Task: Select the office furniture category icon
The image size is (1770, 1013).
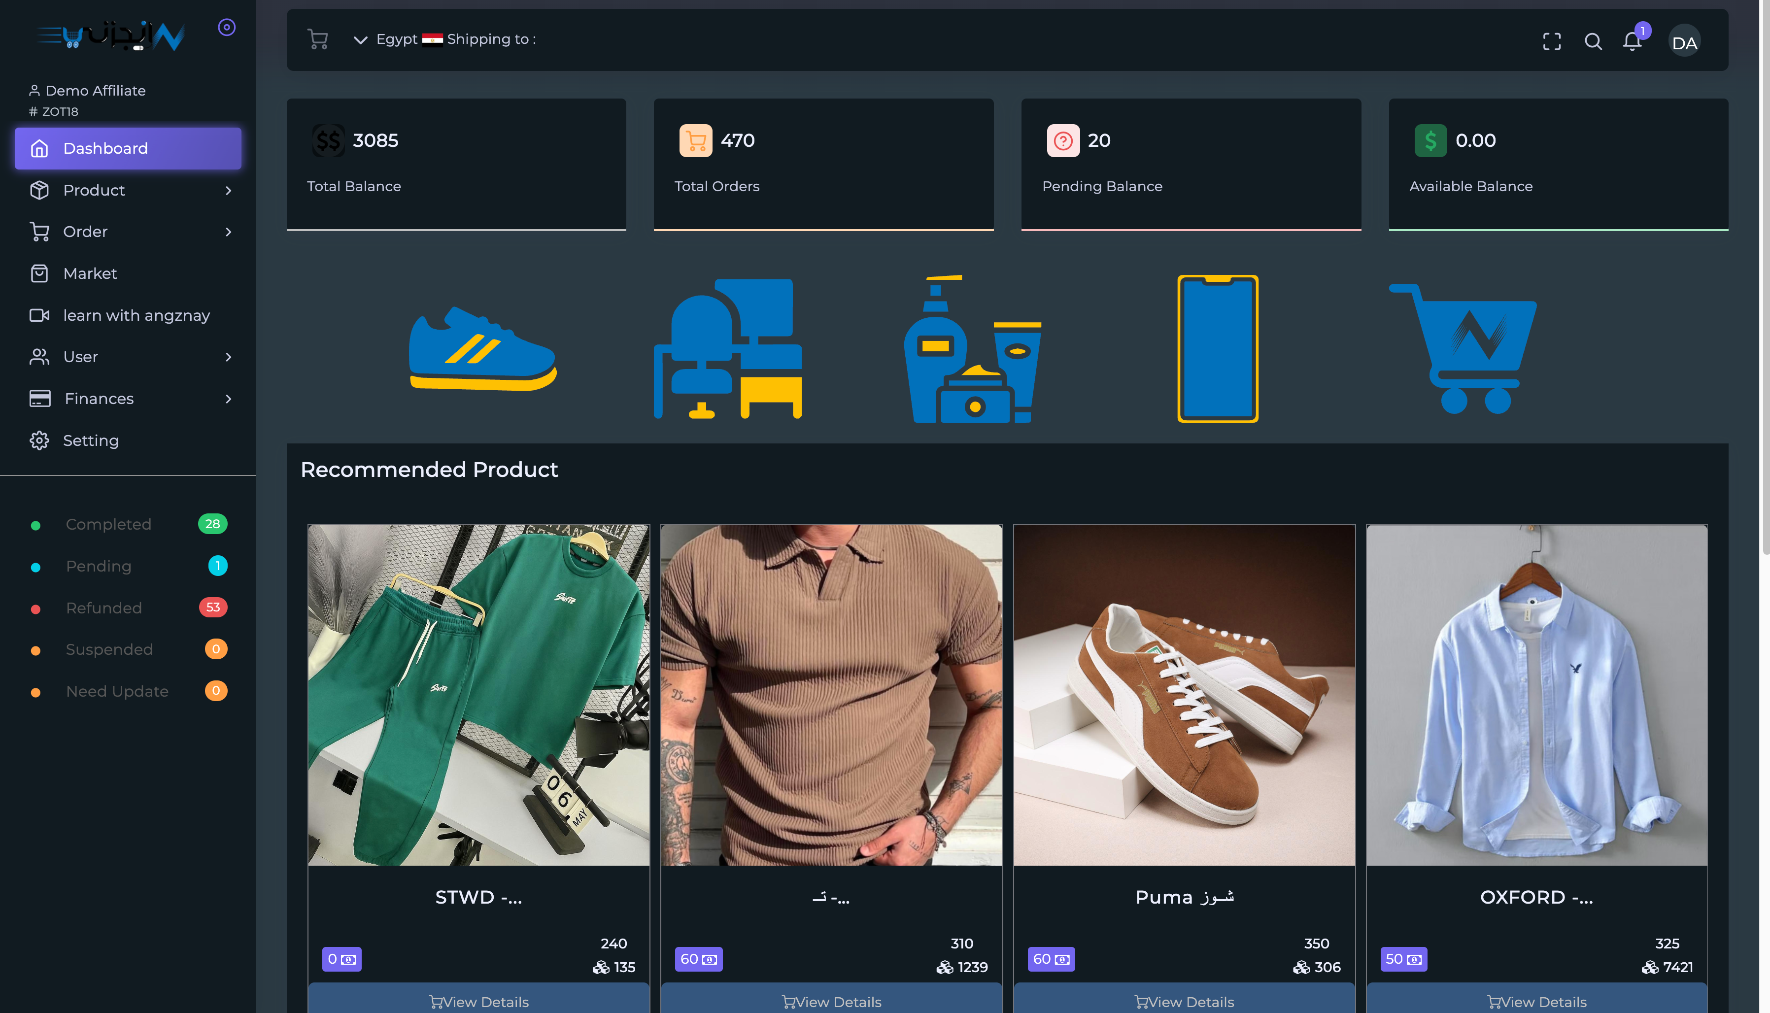Action: (x=728, y=348)
